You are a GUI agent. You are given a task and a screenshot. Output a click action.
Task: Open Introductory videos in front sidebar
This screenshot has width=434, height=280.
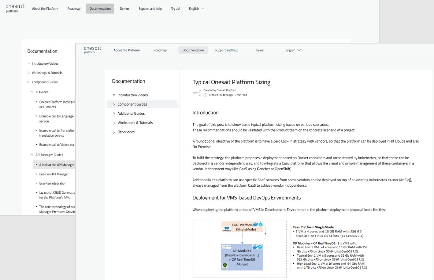pos(133,95)
